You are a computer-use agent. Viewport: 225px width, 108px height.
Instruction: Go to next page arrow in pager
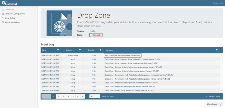pyautogui.click(x=78, y=96)
